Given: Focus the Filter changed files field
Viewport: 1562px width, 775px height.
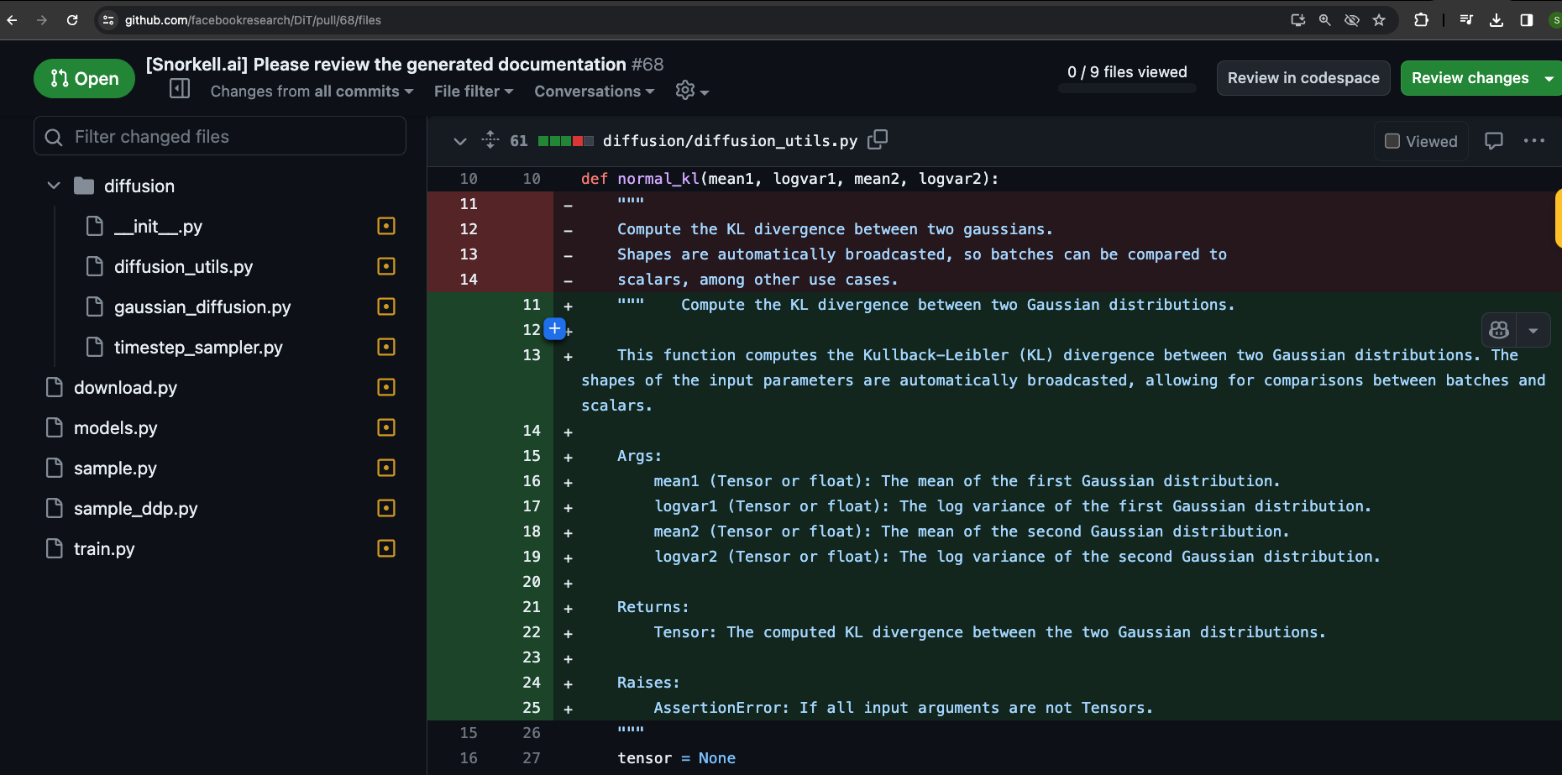Looking at the screenshot, I should [x=220, y=137].
